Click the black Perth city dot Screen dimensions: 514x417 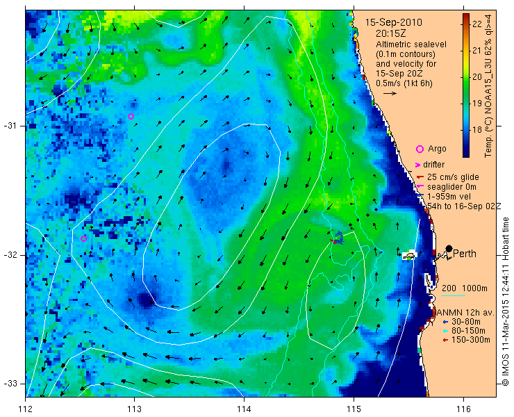[x=449, y=248]
